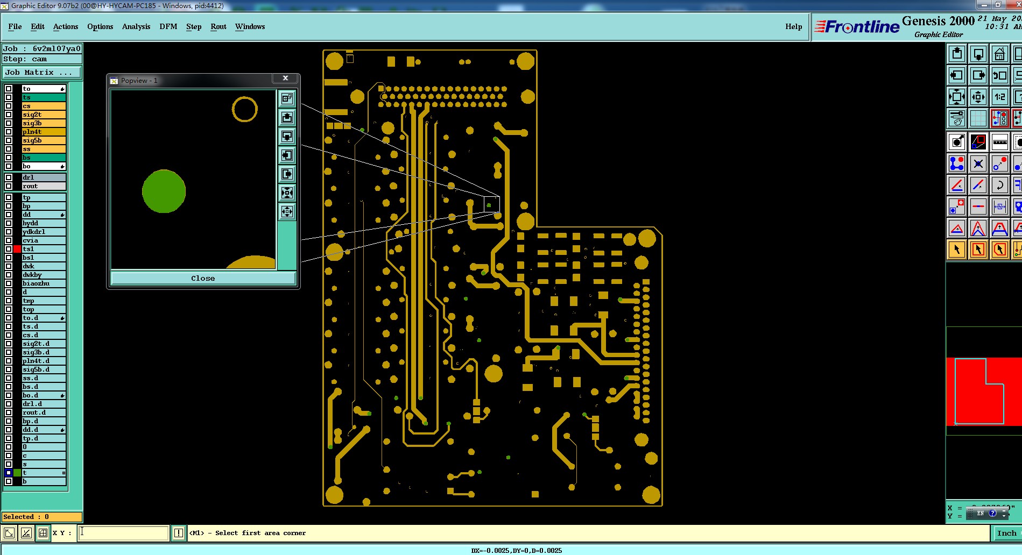This screenshot has width=1022, height=555.
Task: Click the blue X intersection snap icon
Action: 978,163
